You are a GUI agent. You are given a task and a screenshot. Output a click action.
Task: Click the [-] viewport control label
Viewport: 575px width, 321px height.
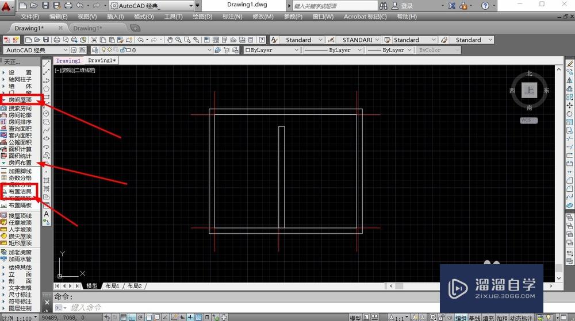click(x=57, y=70)
